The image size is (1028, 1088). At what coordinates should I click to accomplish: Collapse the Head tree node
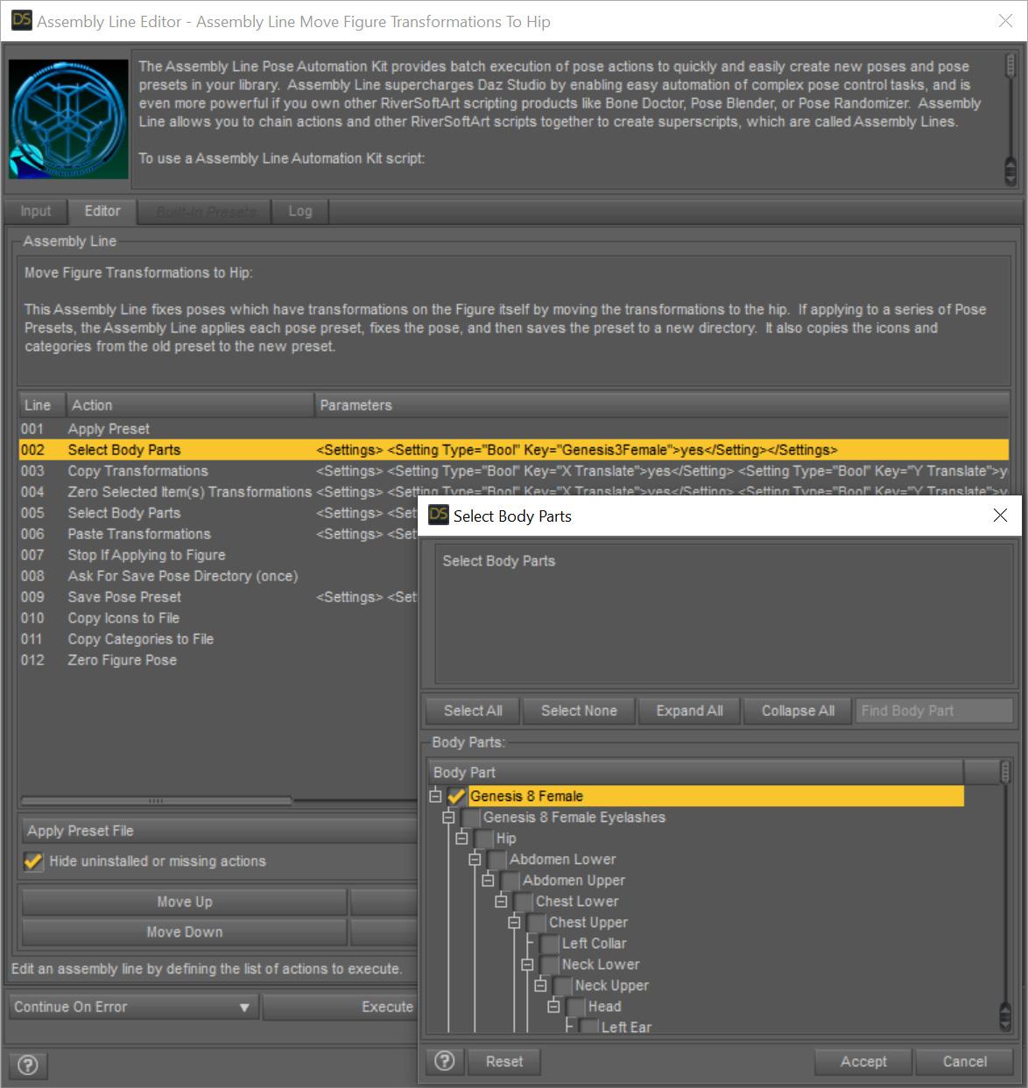coord(554,1006)
